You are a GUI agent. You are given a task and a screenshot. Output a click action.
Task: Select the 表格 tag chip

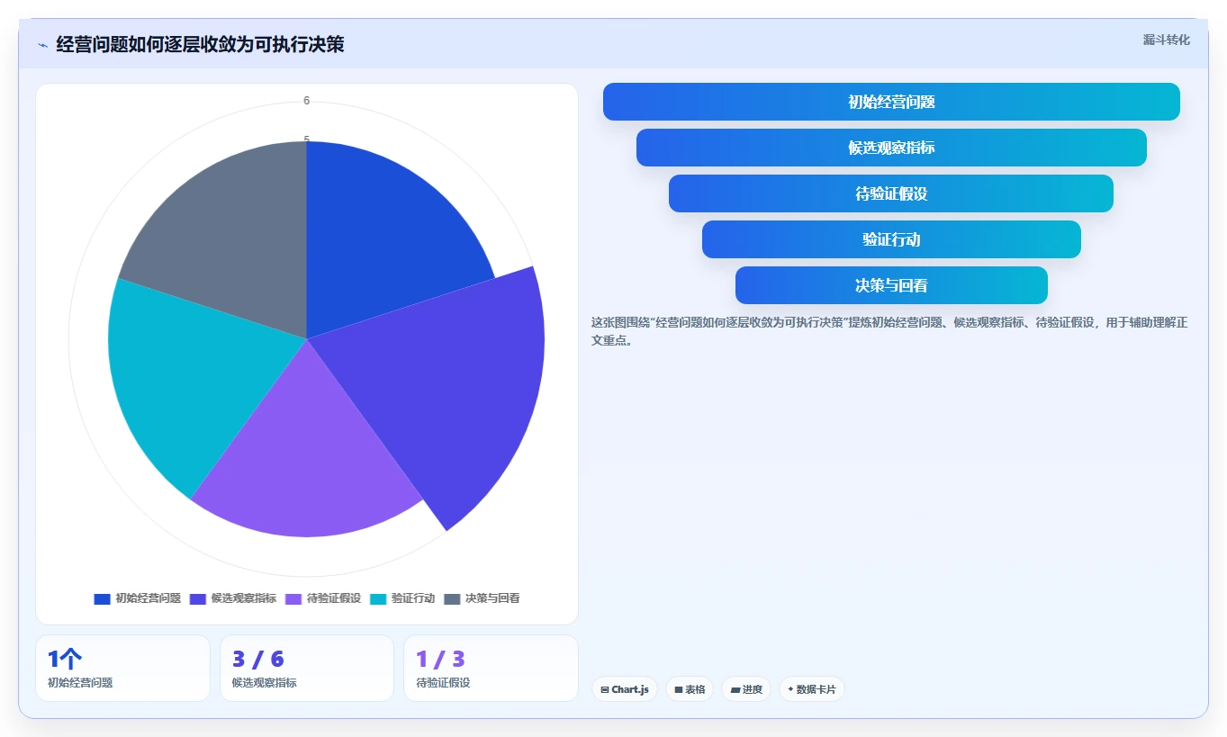point(690,689)
